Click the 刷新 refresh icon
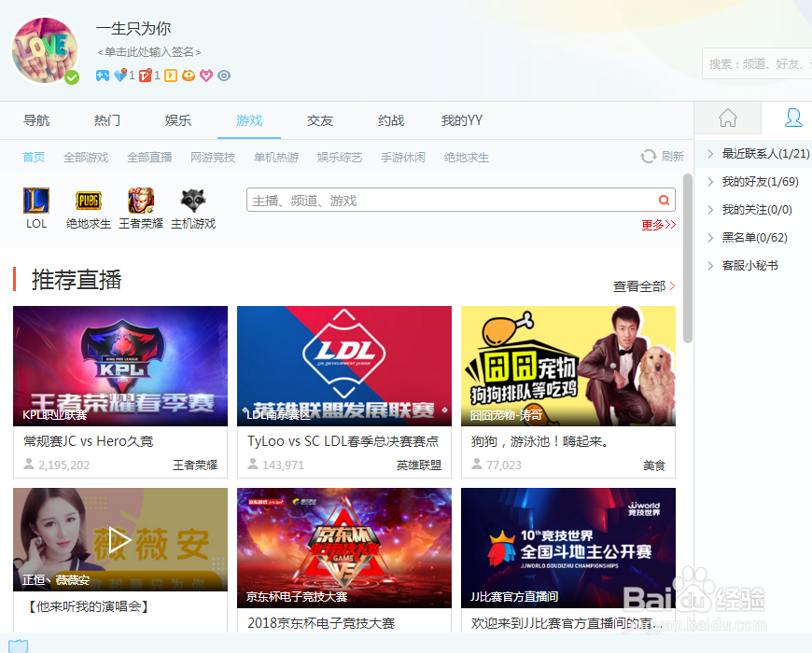Screen dimensions: 812x653 point(649,157)
